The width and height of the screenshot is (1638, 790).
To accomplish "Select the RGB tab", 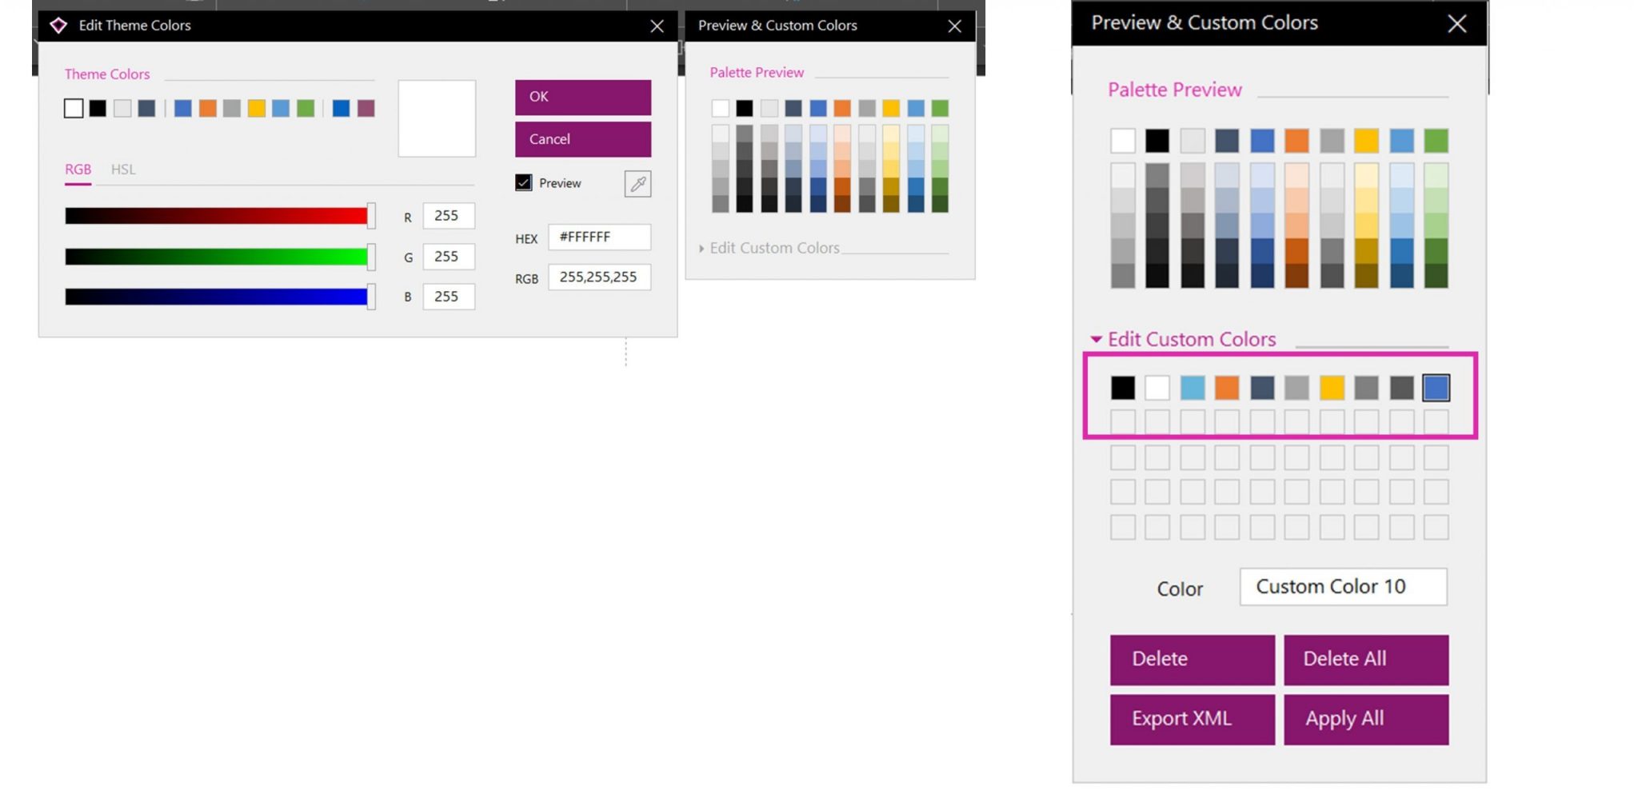I will click(78, 170).
